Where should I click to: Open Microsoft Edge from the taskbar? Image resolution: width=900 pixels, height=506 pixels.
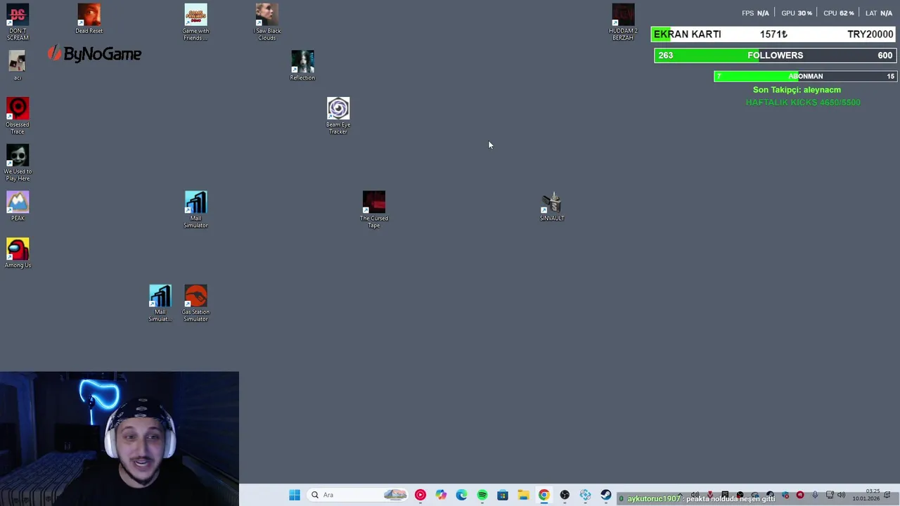(461, 495)
